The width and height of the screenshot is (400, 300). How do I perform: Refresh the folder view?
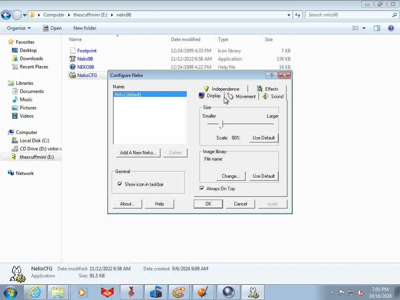point(298,15)
